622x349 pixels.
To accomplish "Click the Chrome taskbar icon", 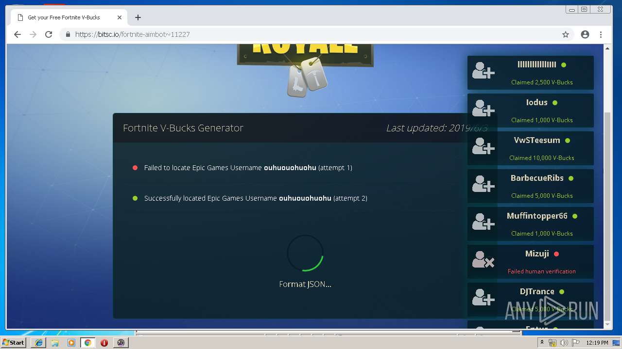I will tap(88, 343).
